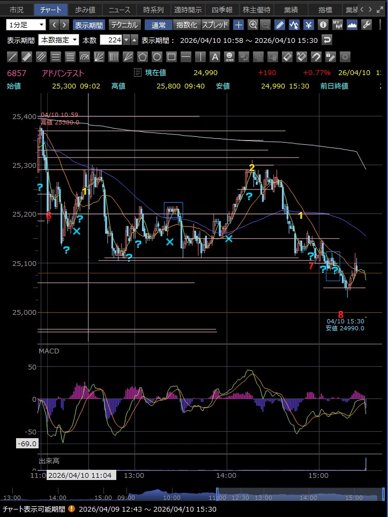Open the 四季報 tab
388x517 pixels.
(x=222, y=10)
